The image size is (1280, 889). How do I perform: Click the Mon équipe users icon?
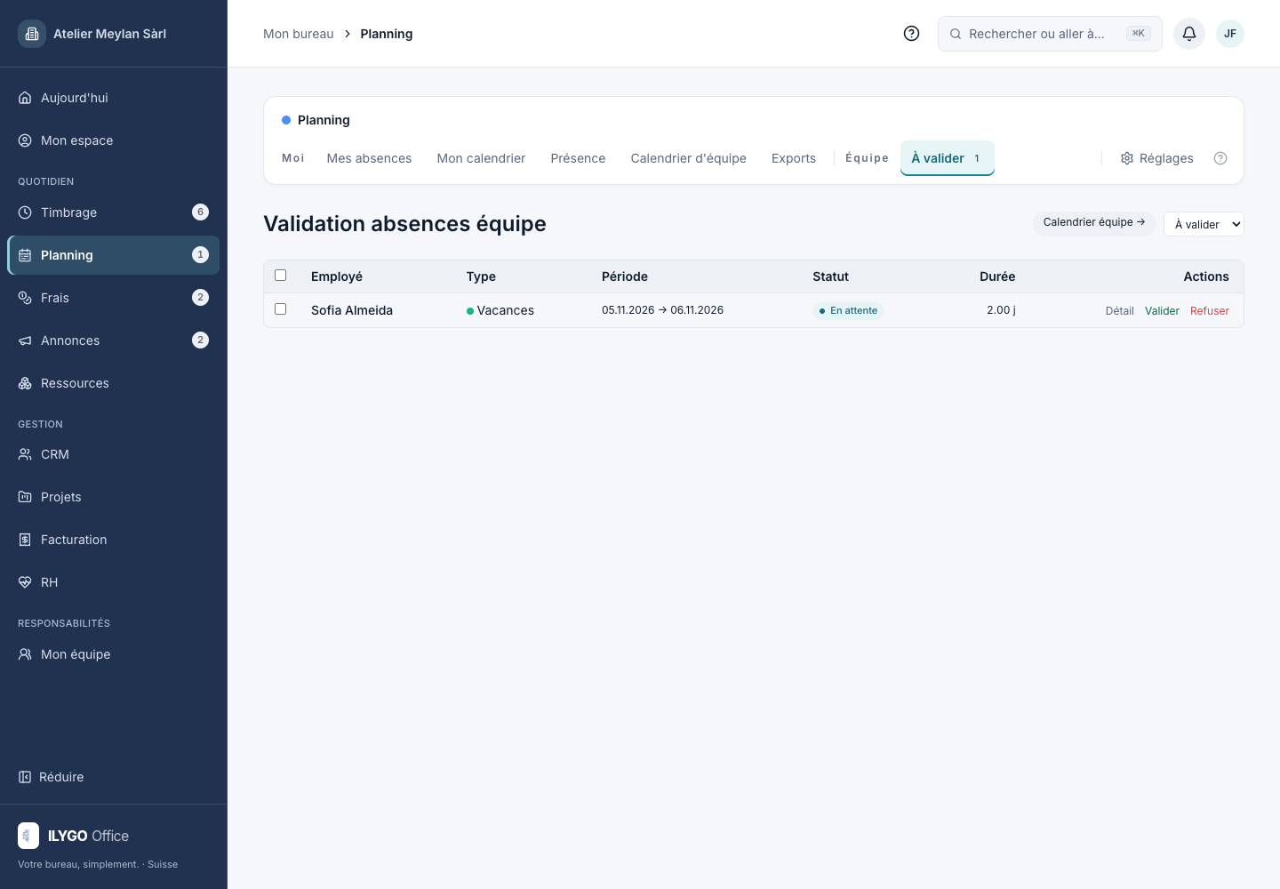click(25, 654)
